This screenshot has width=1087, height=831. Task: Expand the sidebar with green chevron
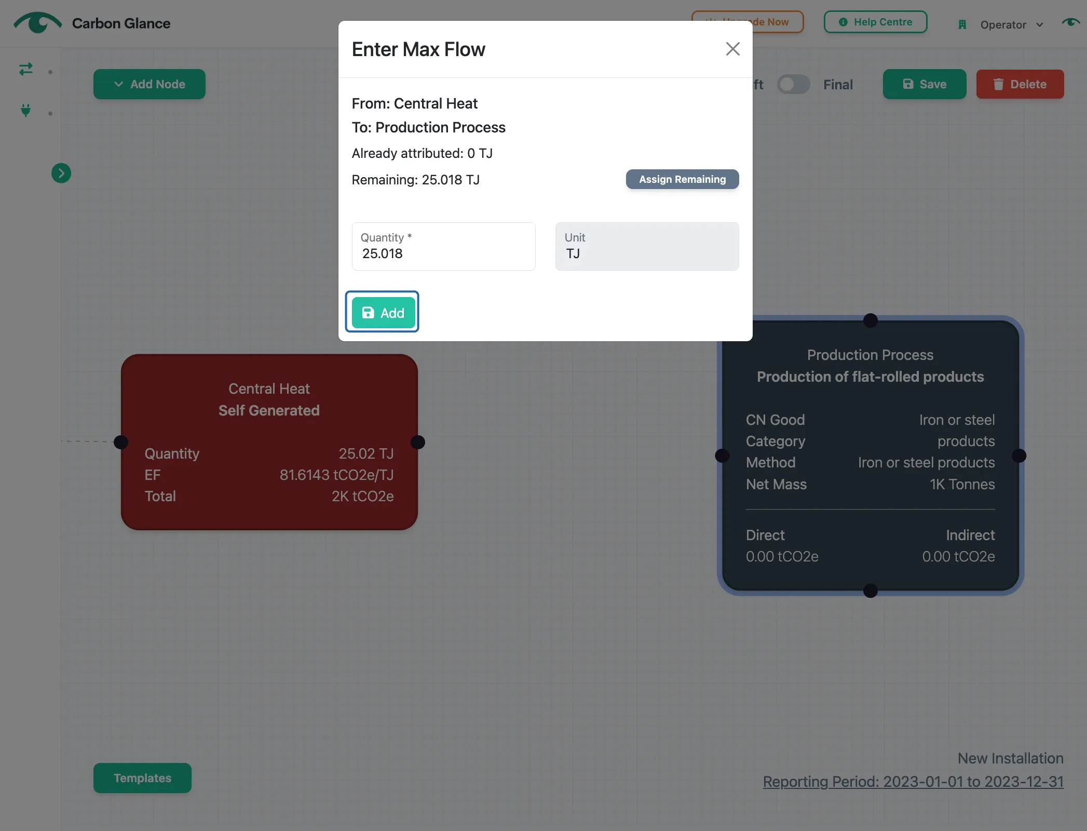[x=61, y=173]
